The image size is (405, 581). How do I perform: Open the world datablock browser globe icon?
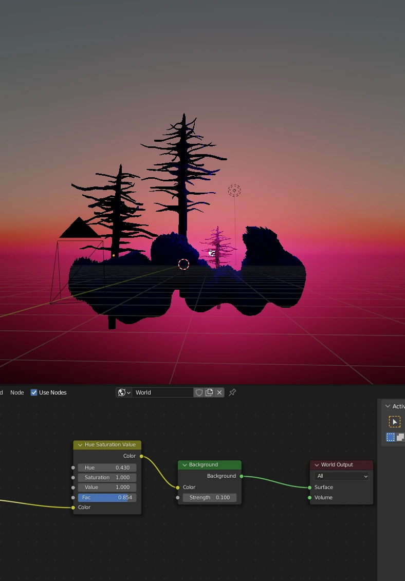(123, 392)
